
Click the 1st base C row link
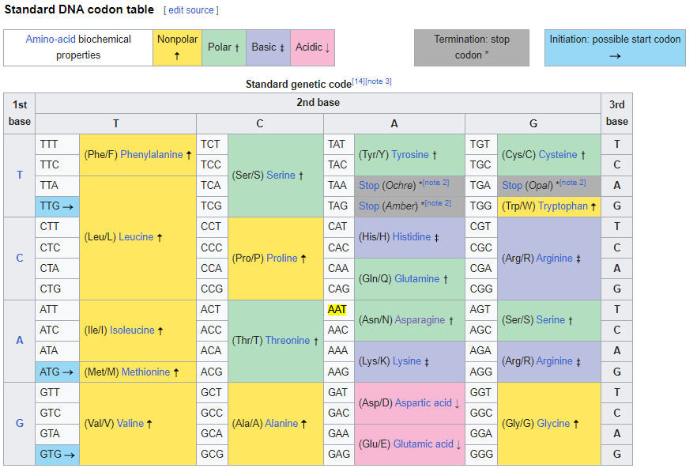tap(20, 258)
